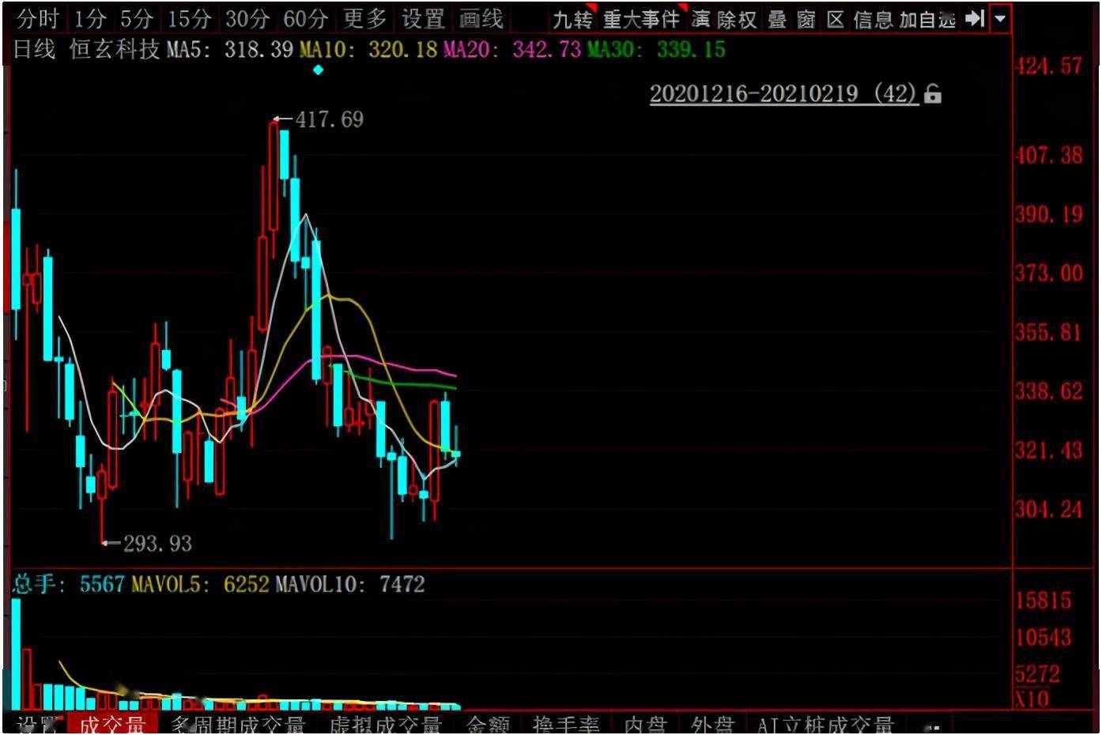Click the 总手: 5567 volume label
The image size is (1102, 735).
[69, 584]
